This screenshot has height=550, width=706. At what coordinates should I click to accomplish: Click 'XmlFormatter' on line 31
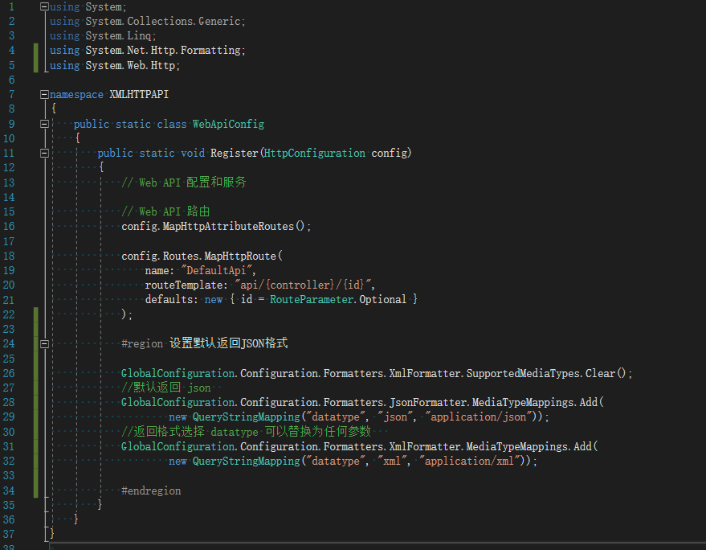point(425,446)
